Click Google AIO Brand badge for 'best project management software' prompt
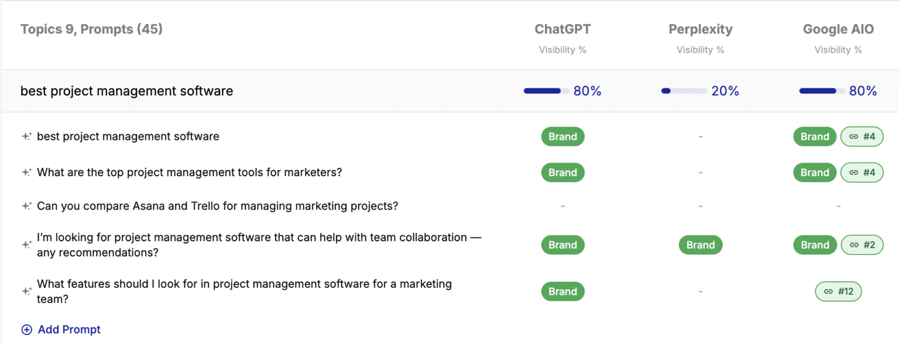Viewport: 899px width, 344px height. (x=815, y=136)
